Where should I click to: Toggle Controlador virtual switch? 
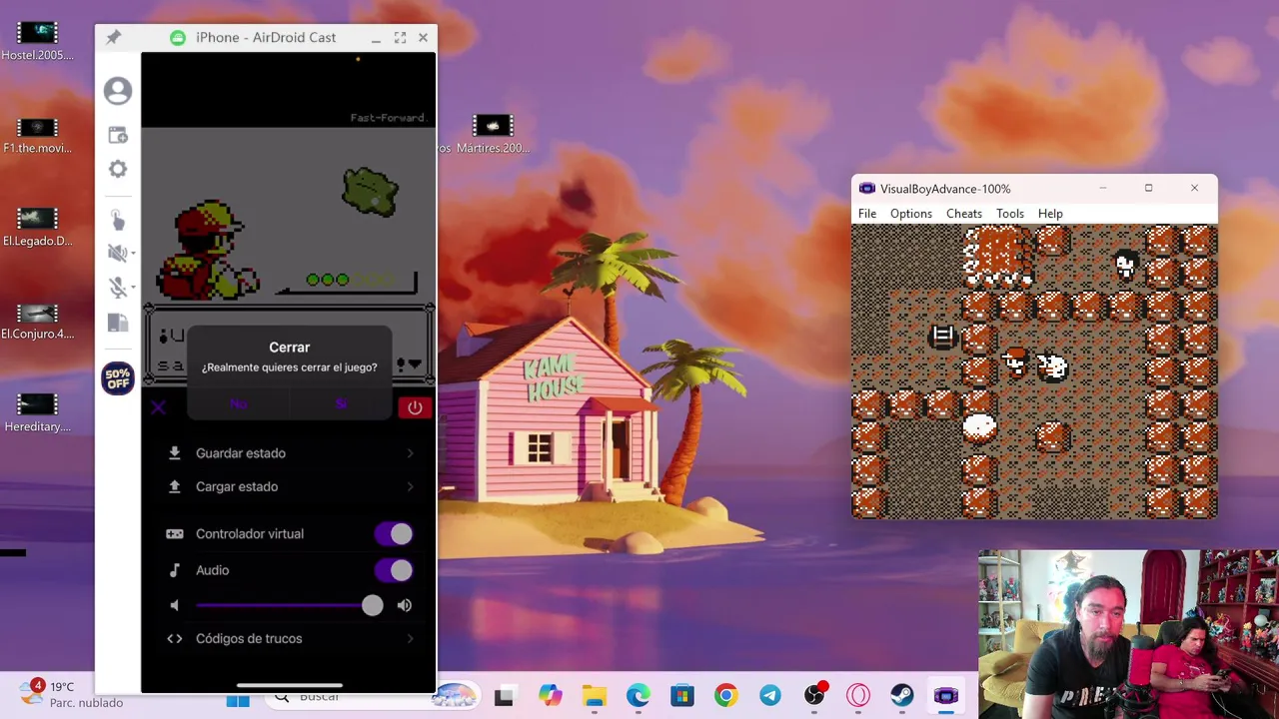pyautogui.click(x=394, y=534)
